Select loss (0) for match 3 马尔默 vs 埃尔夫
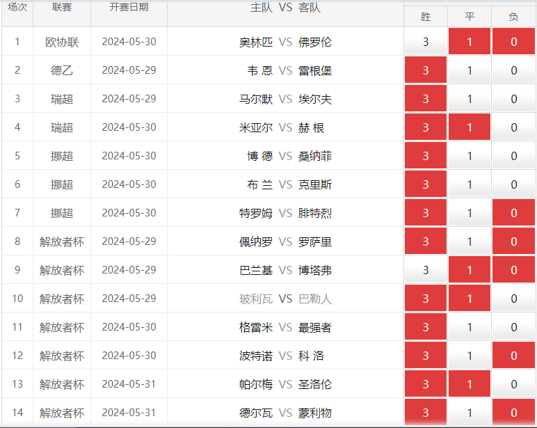This screenshot has width=537, height=428. click(x=514, y=99)
